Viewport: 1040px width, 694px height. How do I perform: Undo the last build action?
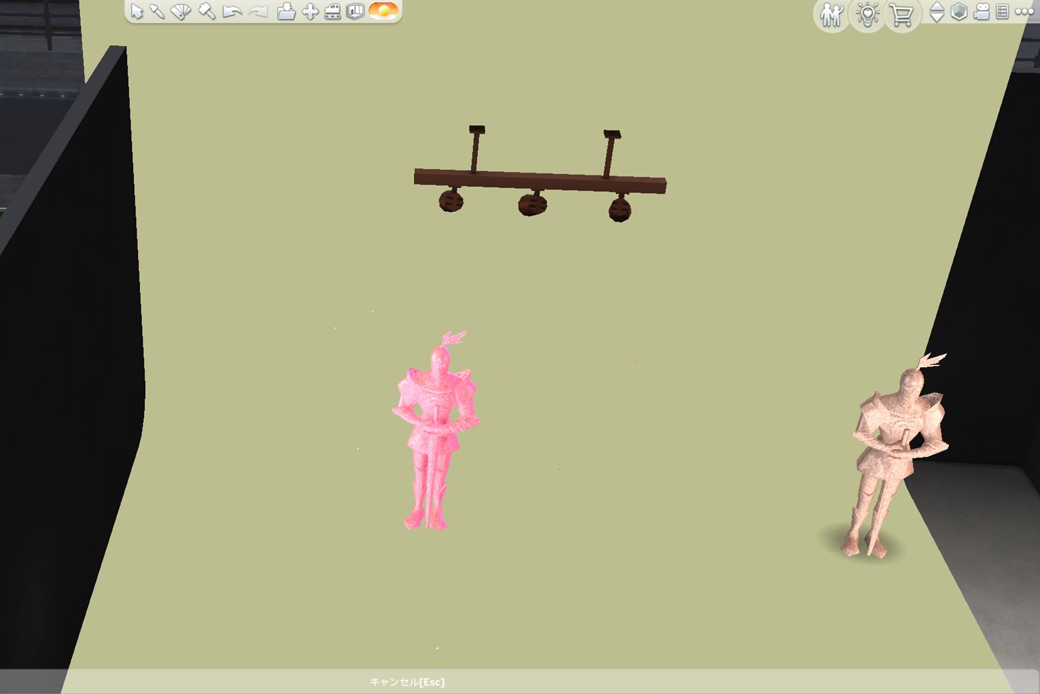(x=232, y=12)
